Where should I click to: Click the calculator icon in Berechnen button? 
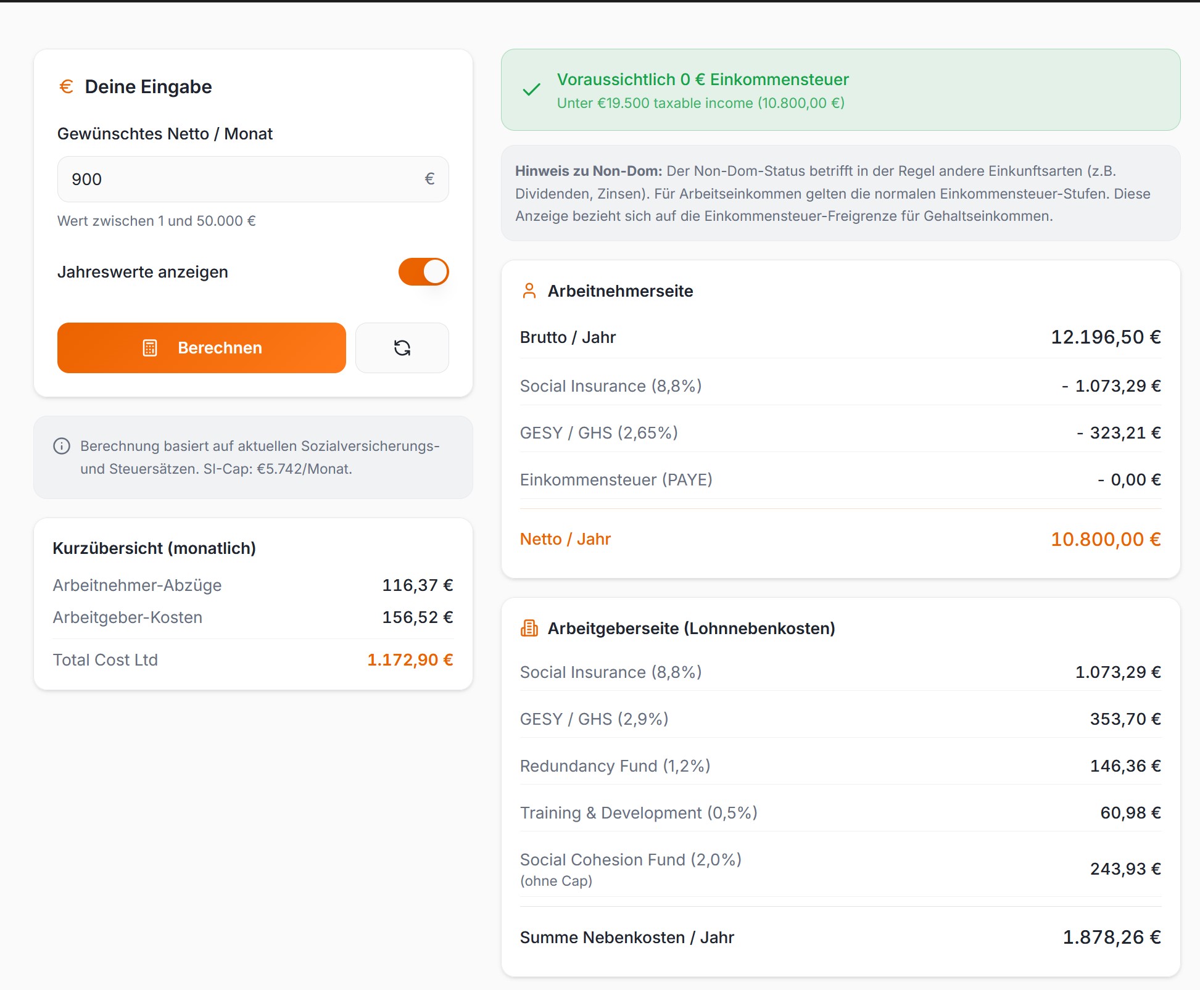pyautogui.click(x=150, y=348)
